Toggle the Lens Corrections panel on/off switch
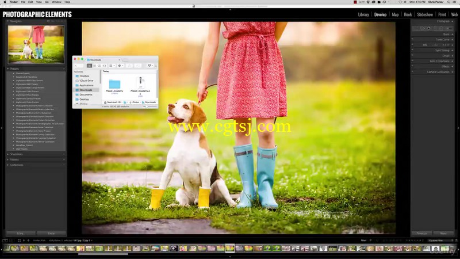The width and height of the screenshot is (460, 259). [x=412, y=61]
